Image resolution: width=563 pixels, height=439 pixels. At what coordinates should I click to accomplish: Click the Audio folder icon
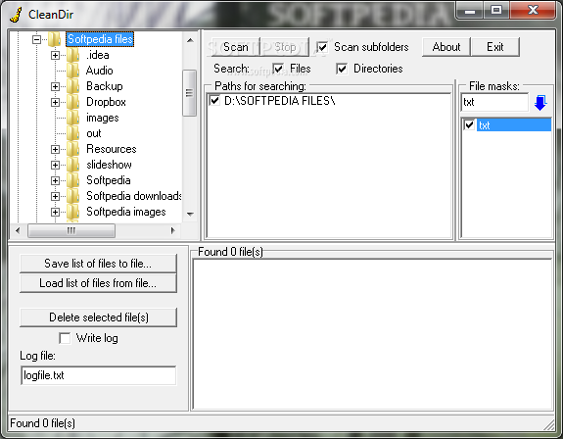coord(73,71)
